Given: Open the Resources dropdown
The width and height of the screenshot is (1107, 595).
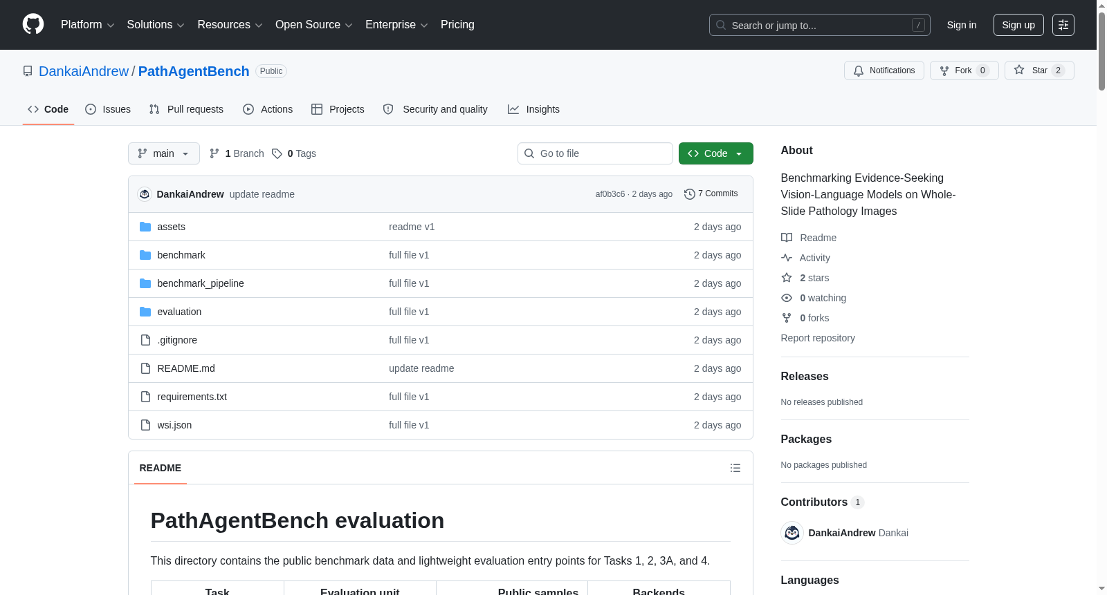Looking at the screenshot, I should point(230,25).
